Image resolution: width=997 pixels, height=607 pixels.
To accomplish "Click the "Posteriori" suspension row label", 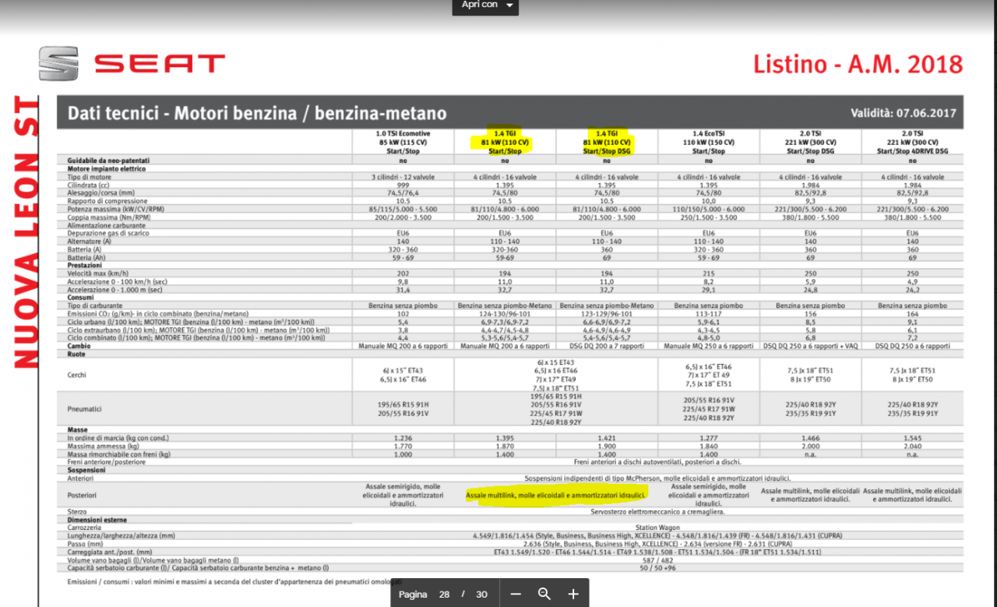I will tap(82, 495).
